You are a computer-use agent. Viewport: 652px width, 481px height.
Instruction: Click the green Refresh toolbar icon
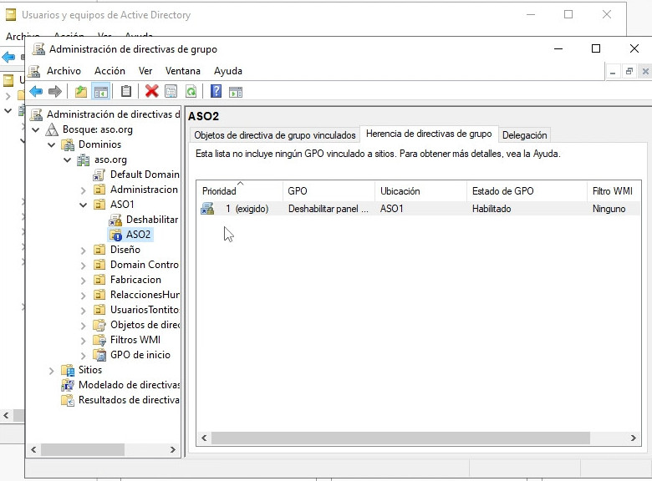[191, 92]
